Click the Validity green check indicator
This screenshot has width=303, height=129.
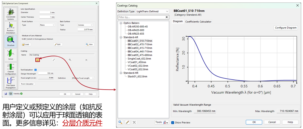click(x=21, y=94)
